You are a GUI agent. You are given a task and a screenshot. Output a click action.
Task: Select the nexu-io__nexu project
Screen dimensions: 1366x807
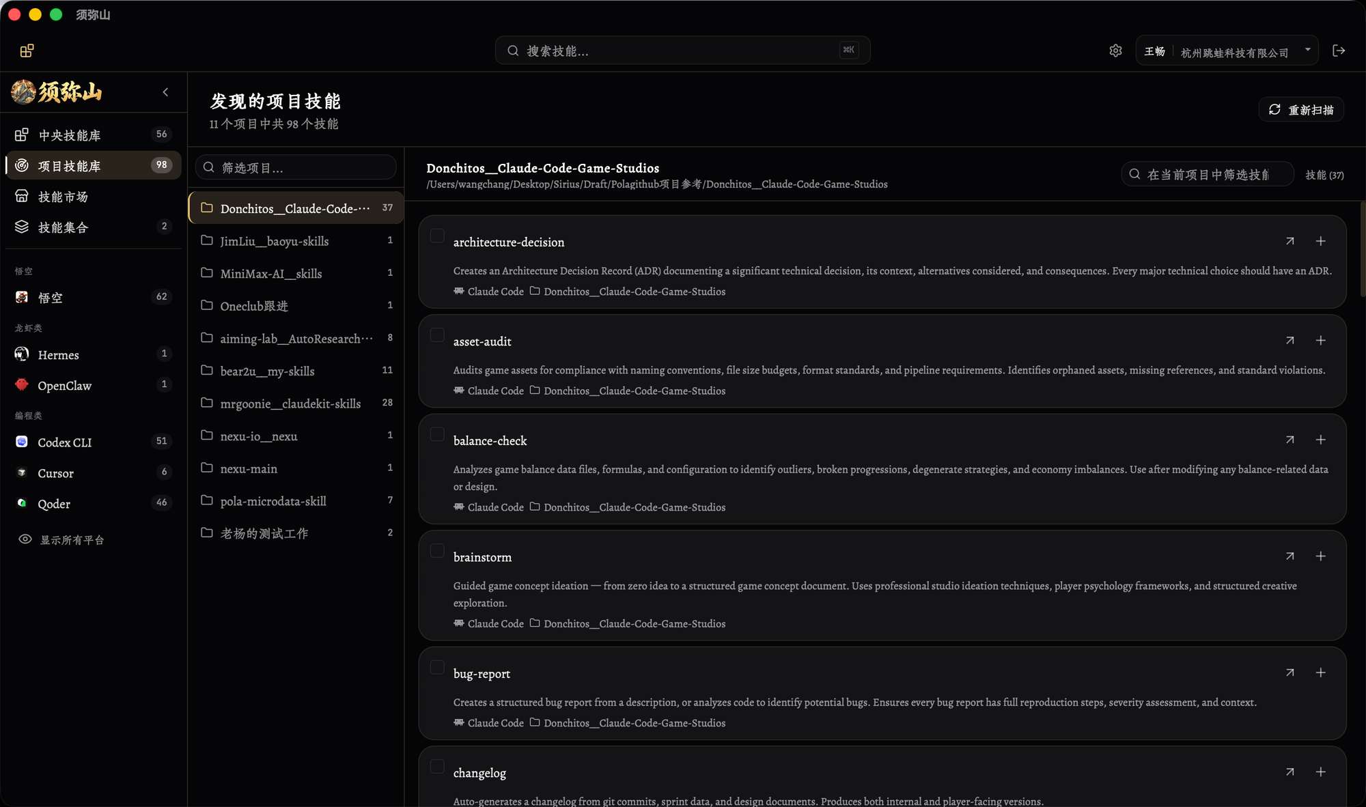296,436
